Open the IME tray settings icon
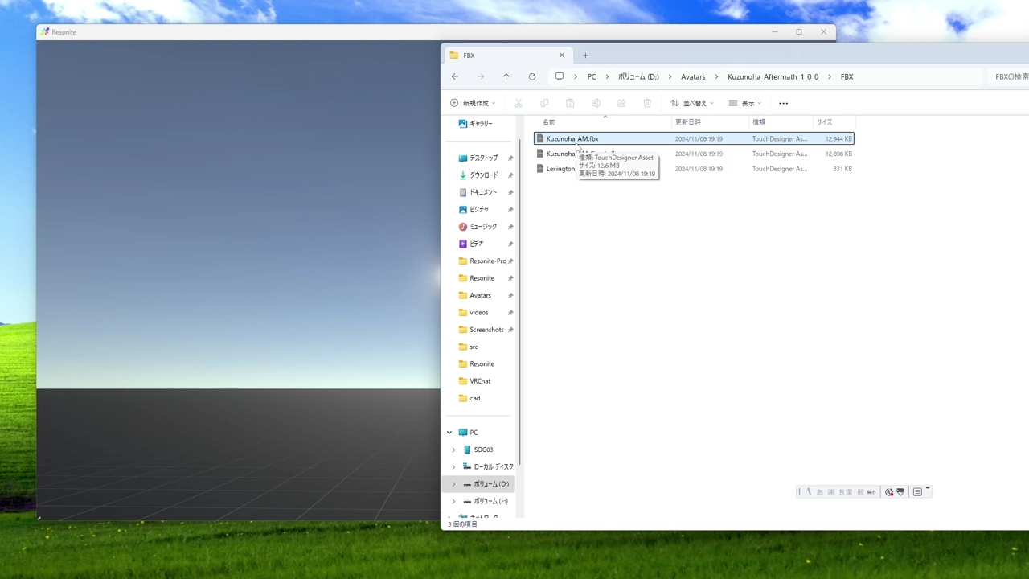The width and height of the screenshot is (1029, 579). pyautogui.click(x=917, y=492)
